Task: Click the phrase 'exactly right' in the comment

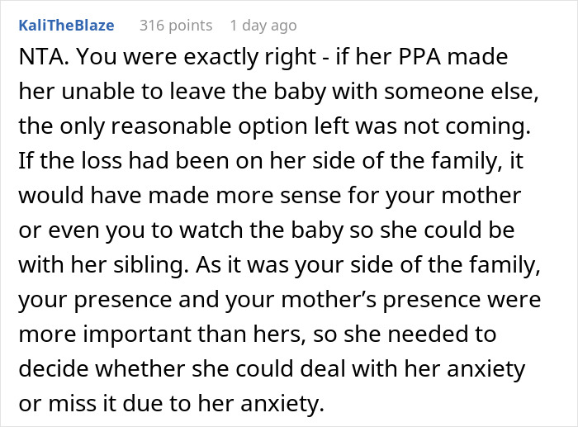Action: pos(249,58)
